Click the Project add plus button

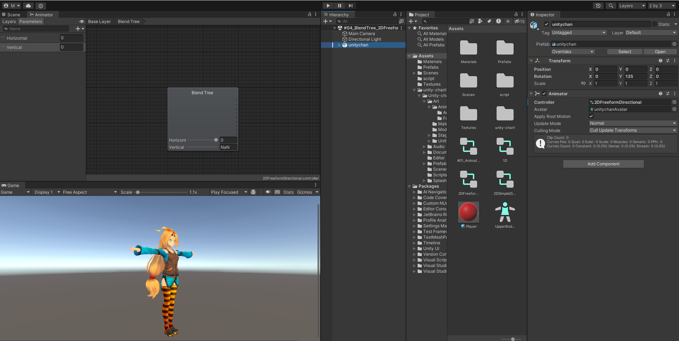click(411, 22)
